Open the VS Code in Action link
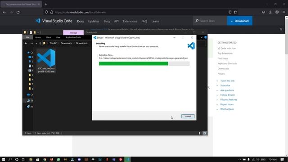The width and height of the screenshot is (288, 162). [226, 48]
